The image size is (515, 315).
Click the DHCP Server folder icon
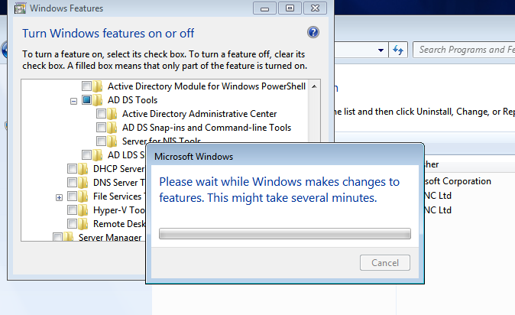click(x=83, y=169)
